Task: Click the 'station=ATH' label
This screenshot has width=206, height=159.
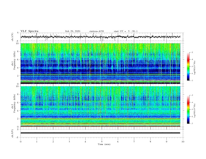Action: tap(96, 31)
